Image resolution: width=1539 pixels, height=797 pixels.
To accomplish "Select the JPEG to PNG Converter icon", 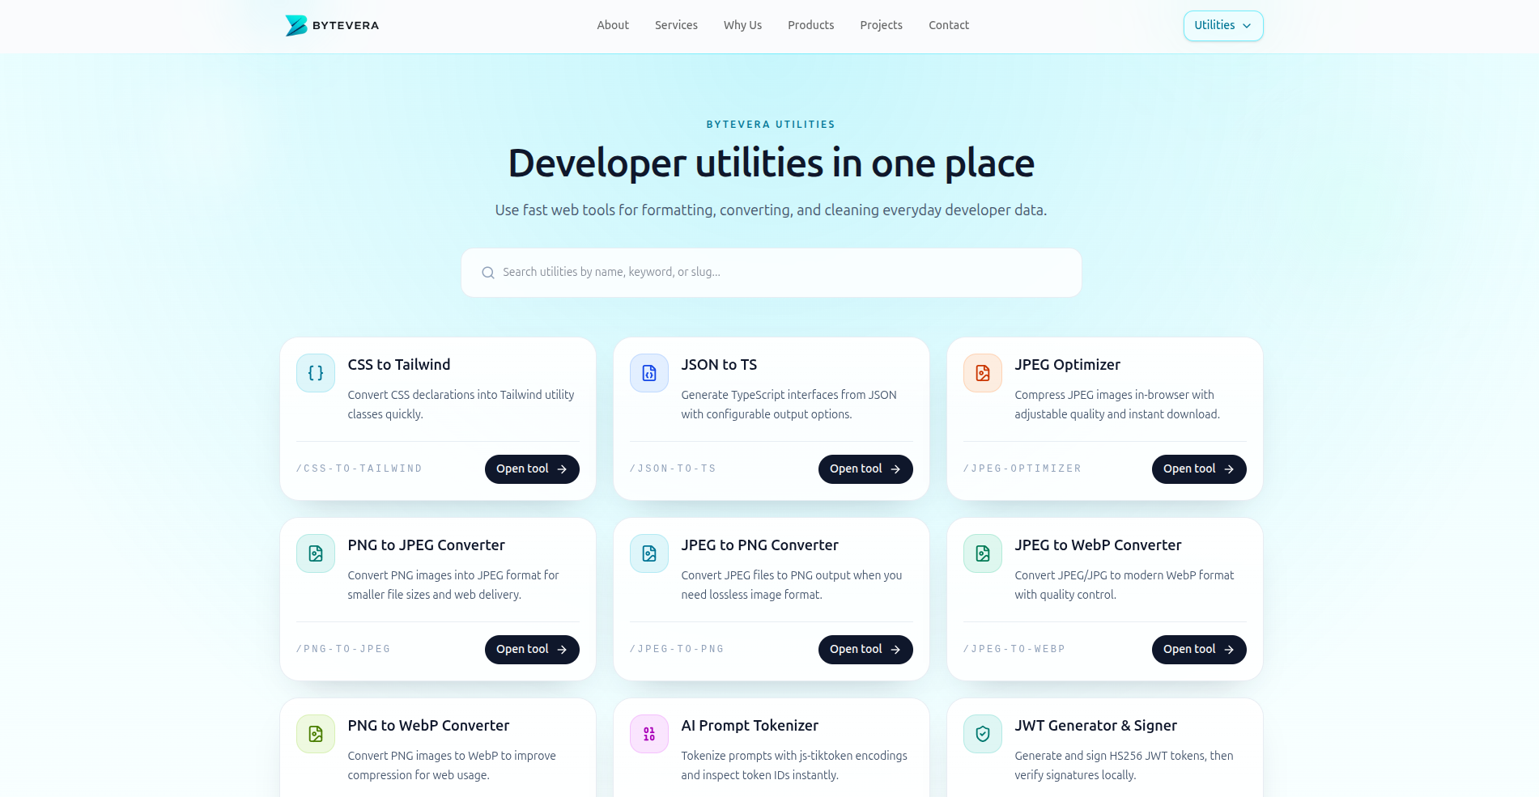I will pyautogui.click(x=648, y=553).
